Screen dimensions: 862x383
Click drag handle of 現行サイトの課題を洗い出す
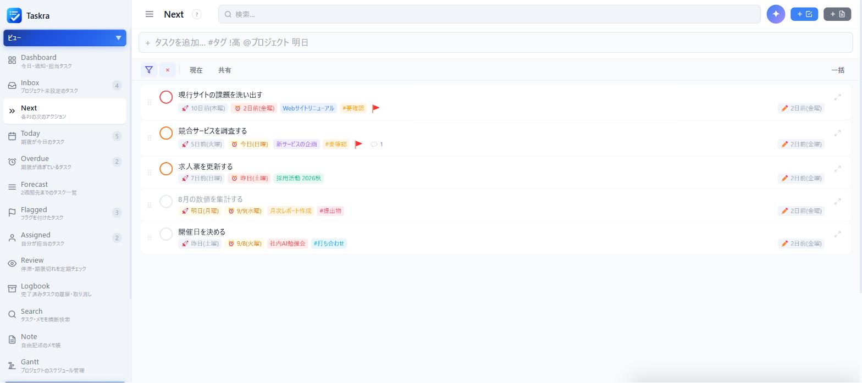pyautogui.click(x=150, y=102)
